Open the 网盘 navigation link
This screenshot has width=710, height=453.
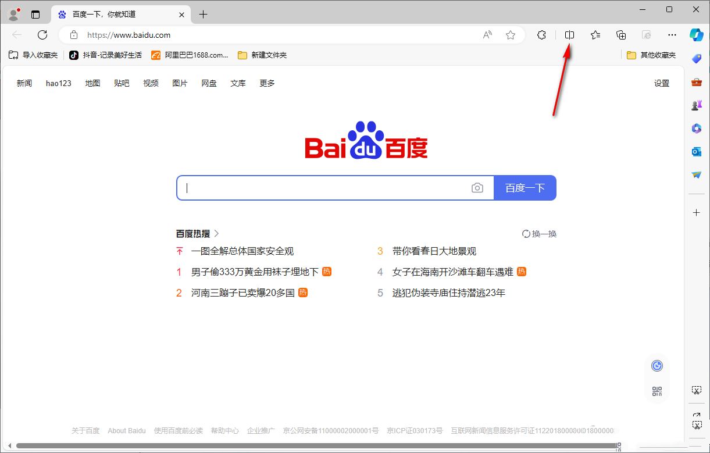[209, 83]
